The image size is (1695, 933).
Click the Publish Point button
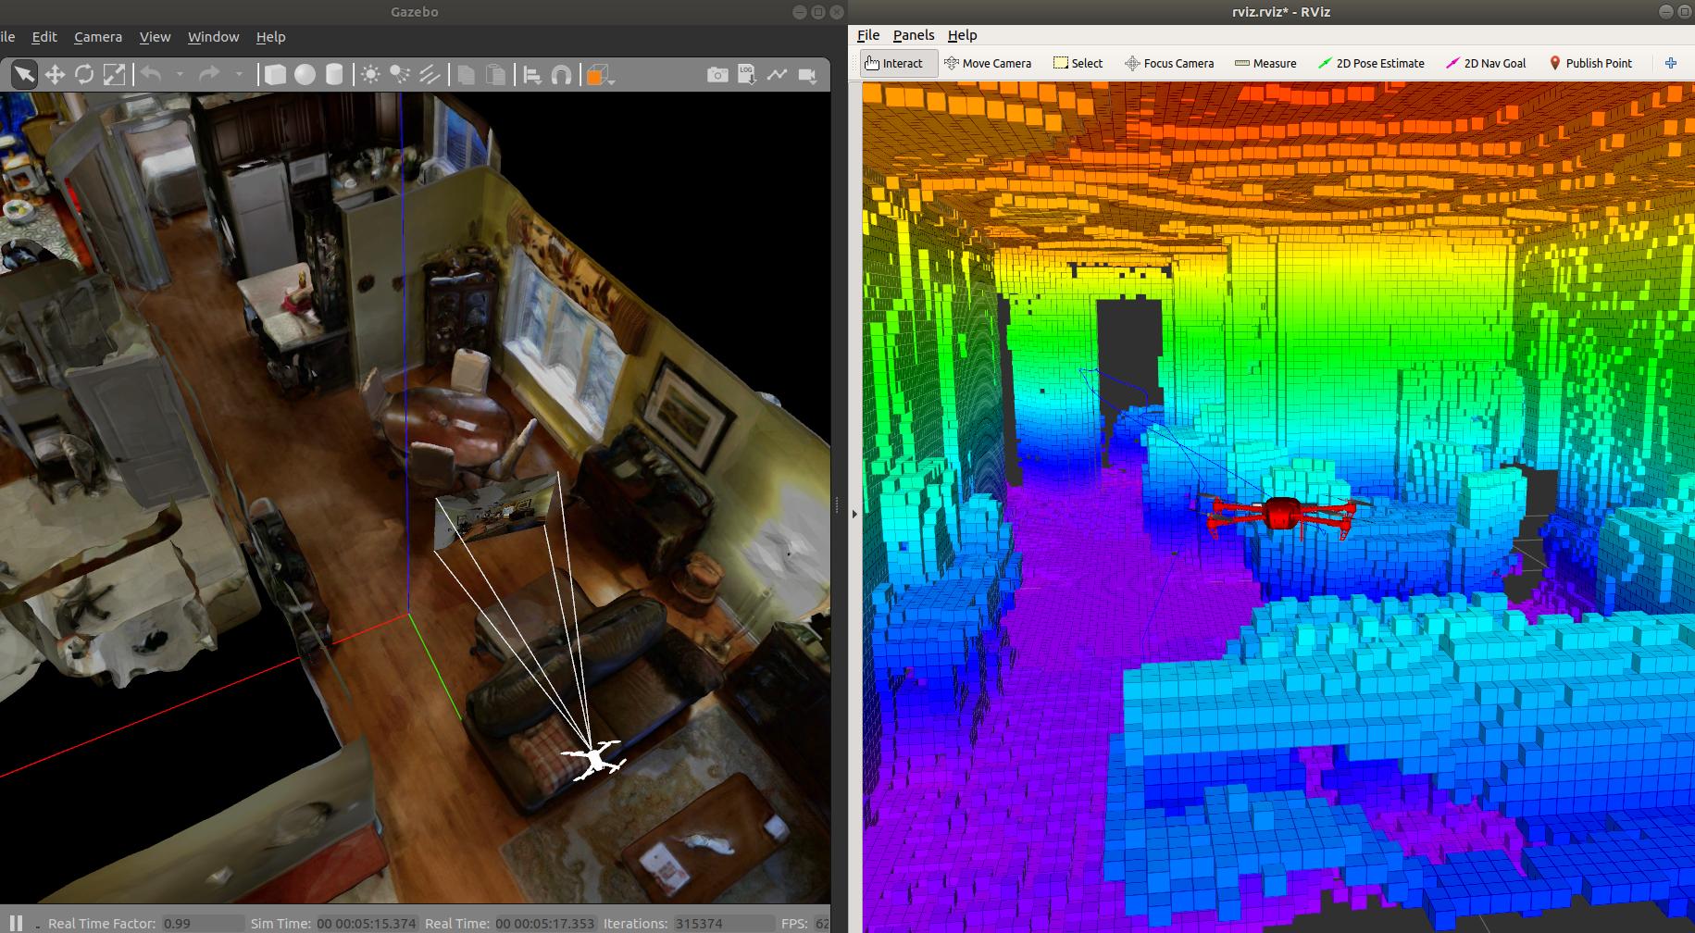(x=1589, y=63)
